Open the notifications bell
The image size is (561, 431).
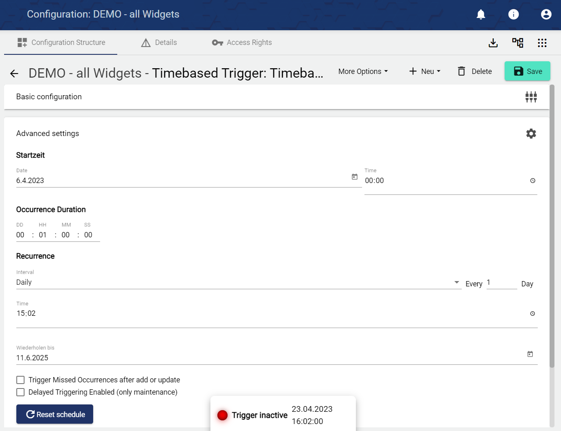(481, 15)
